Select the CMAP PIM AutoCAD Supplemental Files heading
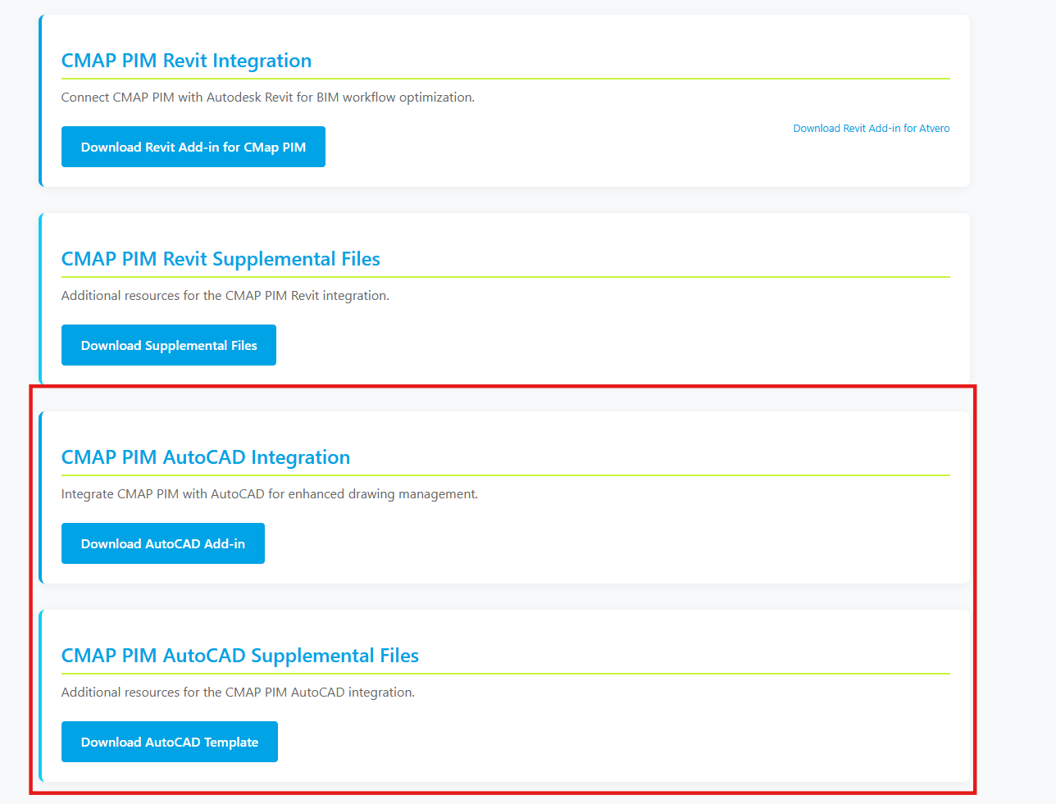 240,656
